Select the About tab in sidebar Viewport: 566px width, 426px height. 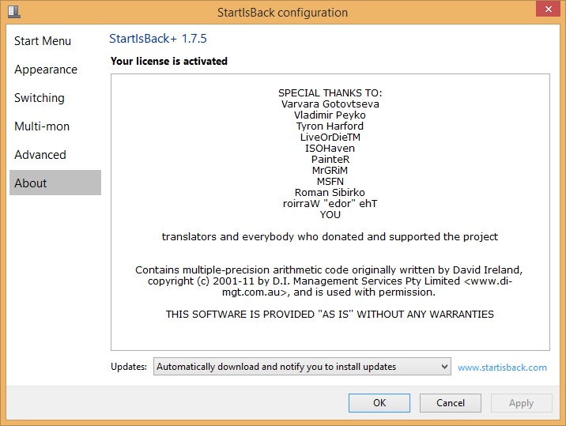click(x=55, y=183)
